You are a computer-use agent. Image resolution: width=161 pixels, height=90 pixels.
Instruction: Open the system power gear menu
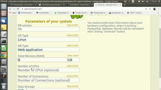pyautogui.click(x=159, y=1)
